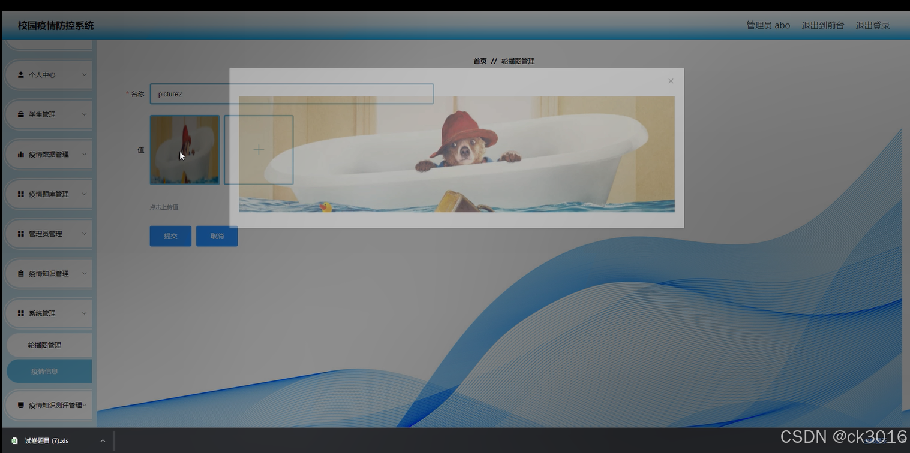Click the bar chart icon beside 疫情数据管理
This screenshot has width=910, height=453.
tap(21, 155)
